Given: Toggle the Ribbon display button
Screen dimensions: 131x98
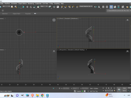Looking at the screenshot, I should point(111,7).
